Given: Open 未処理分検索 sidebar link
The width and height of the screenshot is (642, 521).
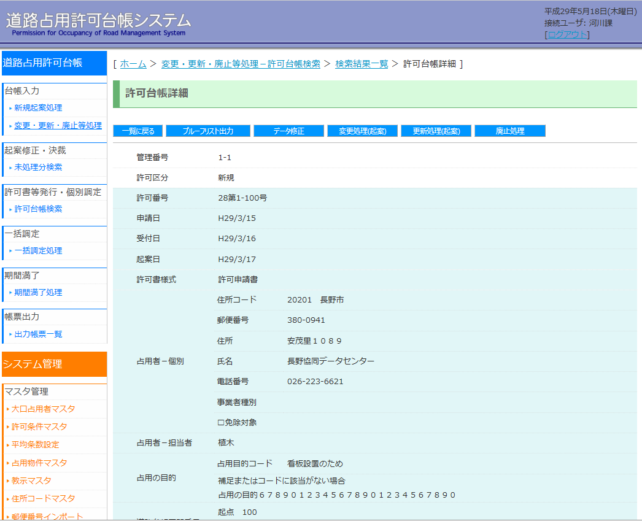Looking at the screenshot, I should point(38,167).
